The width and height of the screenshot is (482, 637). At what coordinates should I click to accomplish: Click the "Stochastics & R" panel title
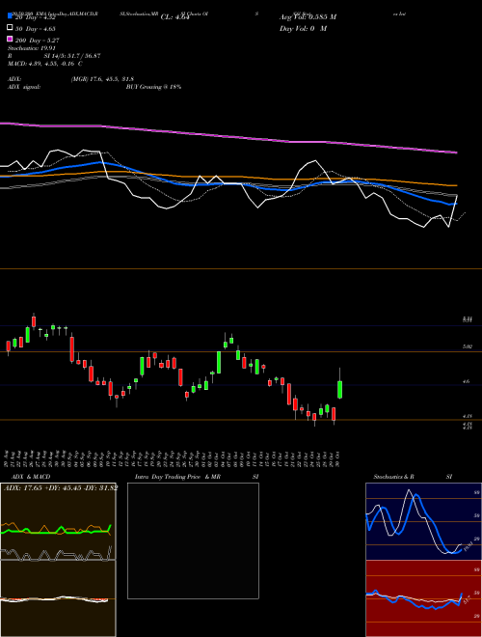click(x=393, y=477)
